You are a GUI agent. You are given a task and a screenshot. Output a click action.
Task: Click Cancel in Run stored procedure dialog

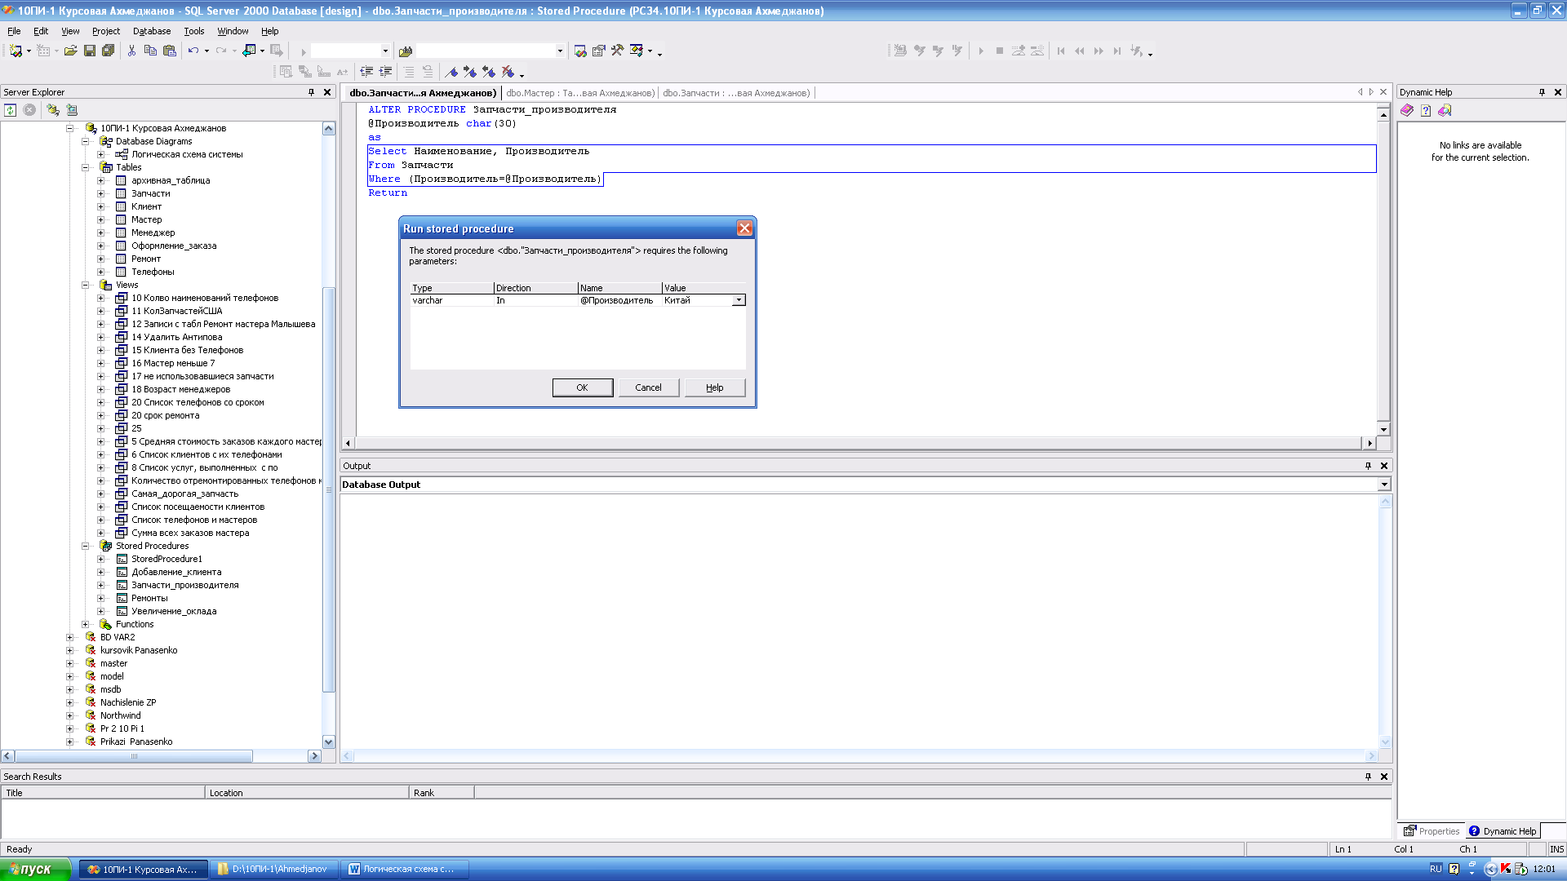tap(648, 387)
